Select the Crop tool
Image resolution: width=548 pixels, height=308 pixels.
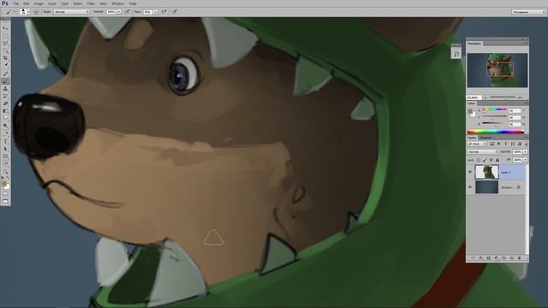pyautogui.click(x=5, y=58)
